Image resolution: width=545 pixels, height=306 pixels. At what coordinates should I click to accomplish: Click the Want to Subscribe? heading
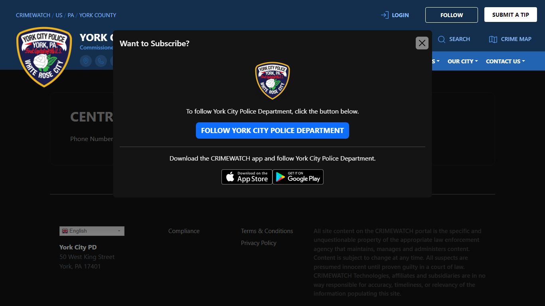point(154,43)
